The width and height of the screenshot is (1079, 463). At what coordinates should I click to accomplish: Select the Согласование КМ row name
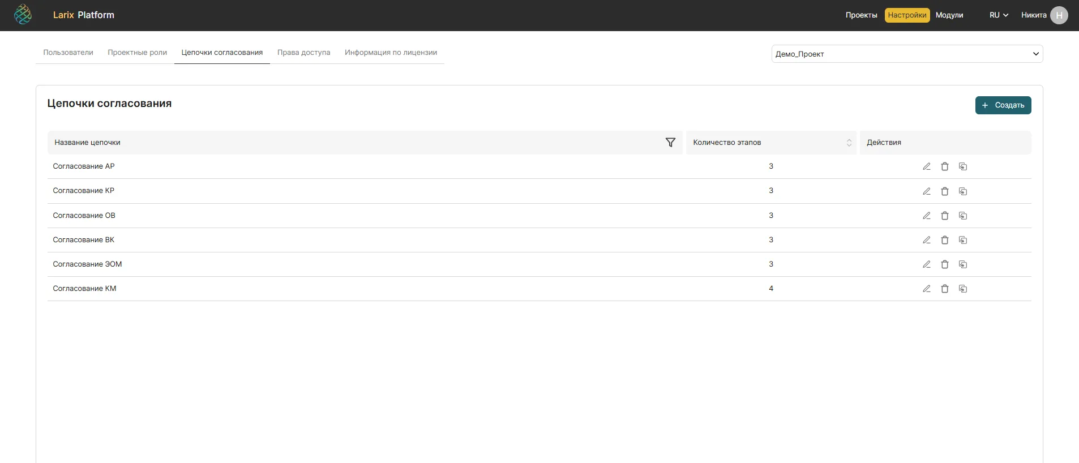[x=84, y=289]
